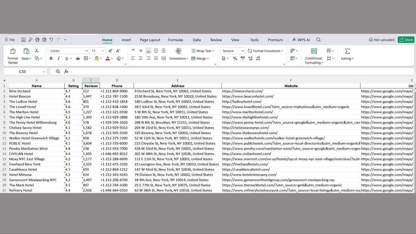
Task: Increase font size with A+ icon
Action: (x=110, y=51)
